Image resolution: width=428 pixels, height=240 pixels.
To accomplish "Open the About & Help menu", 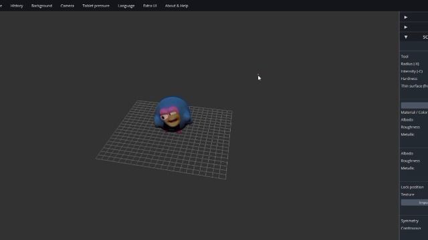I will pyautogui.click(x=177, y=6).
